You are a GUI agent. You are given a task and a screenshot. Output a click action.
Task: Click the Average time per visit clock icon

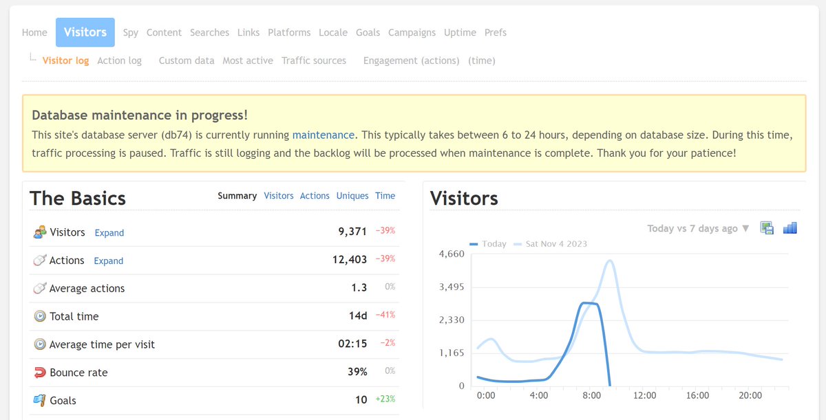click(40, 344)
